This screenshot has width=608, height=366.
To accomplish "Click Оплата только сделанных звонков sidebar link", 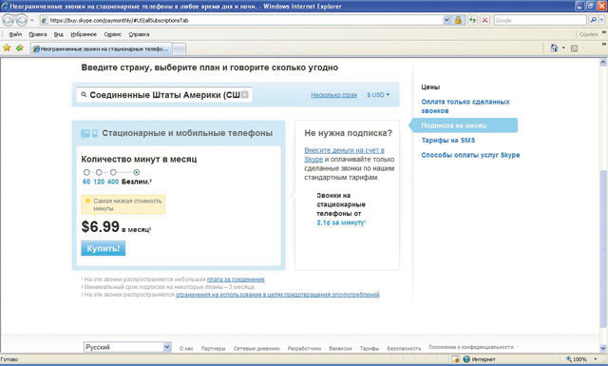I will (x=465, y=106).
